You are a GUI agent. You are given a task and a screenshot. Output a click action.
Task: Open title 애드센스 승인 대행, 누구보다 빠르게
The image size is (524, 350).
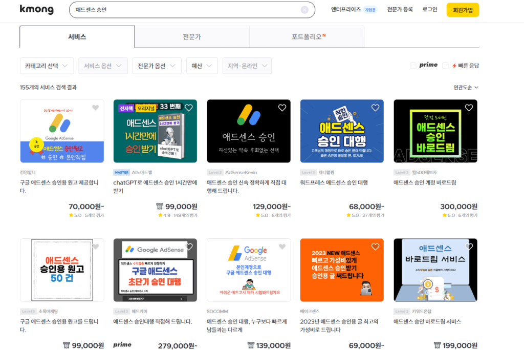[247, 325]
